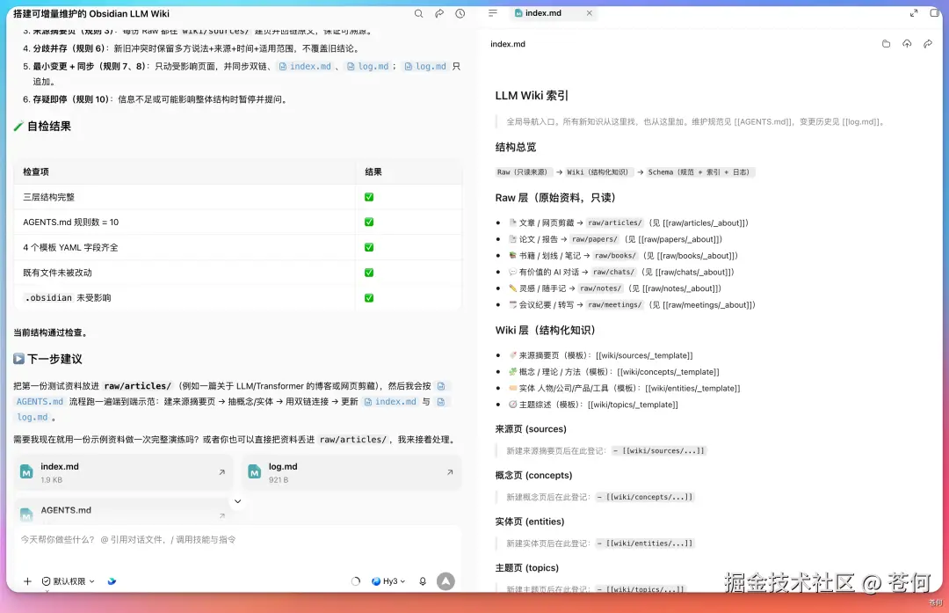949x613 pixels.
Task: Share the conversation via the header arrow
Action: tap(439, 13)
